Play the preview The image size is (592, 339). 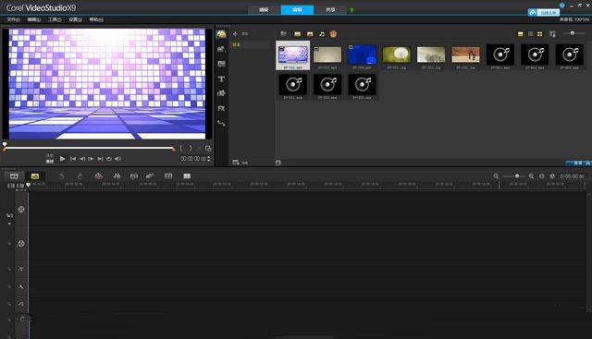[62, 159]
